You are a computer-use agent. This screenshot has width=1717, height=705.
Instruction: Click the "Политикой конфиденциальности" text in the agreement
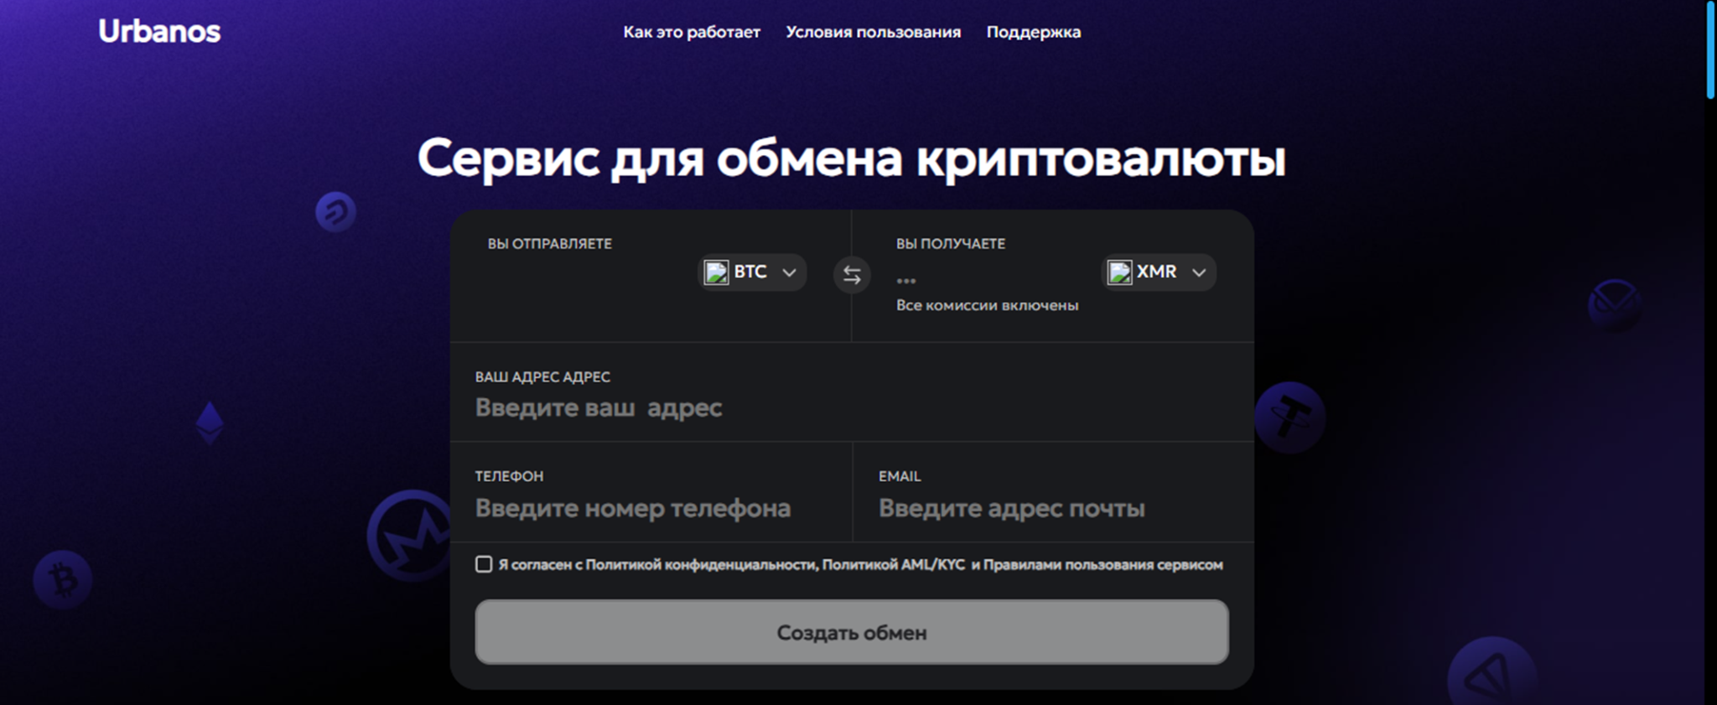coord(701,565)
